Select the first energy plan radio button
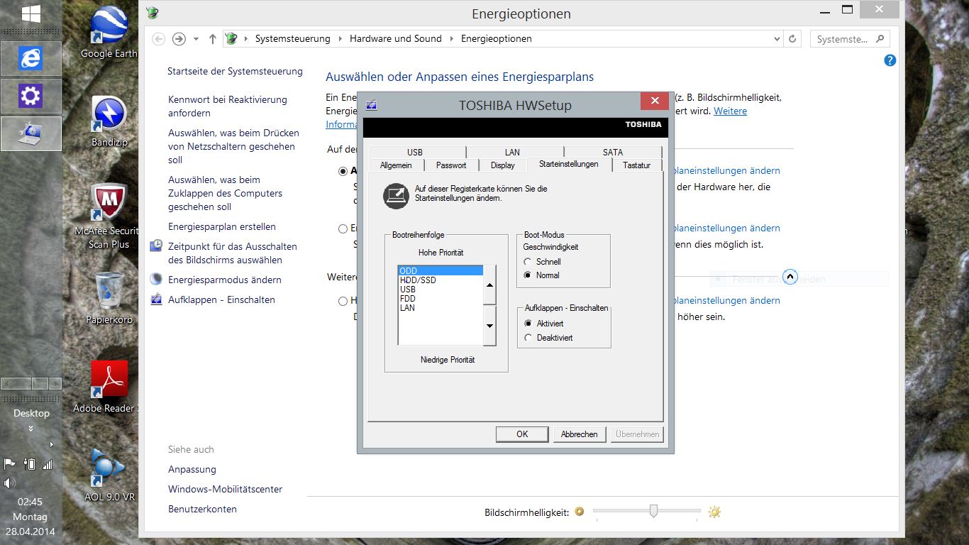 343,171
